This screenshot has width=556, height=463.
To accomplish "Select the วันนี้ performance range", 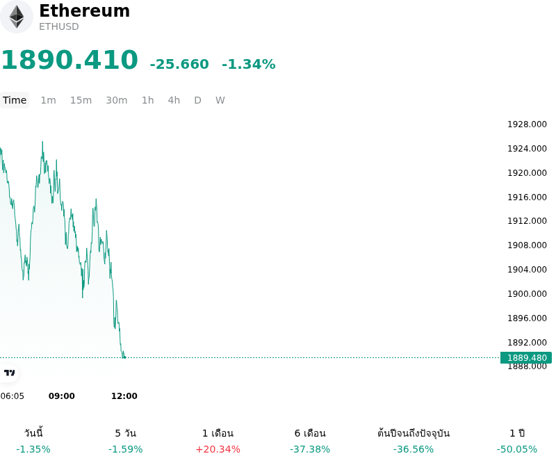I will coord(33,441).
